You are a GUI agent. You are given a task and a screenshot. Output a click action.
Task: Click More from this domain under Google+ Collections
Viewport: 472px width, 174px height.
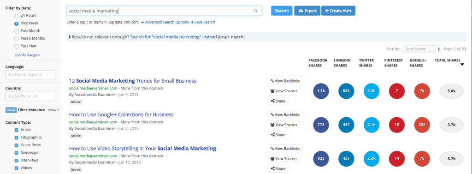coord(142,122)
